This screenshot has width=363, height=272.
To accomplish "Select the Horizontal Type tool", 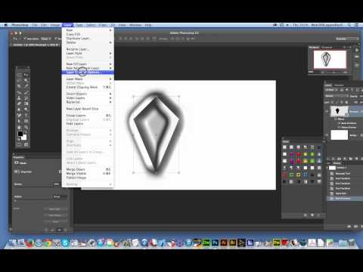I will click(x=26, y=115).
